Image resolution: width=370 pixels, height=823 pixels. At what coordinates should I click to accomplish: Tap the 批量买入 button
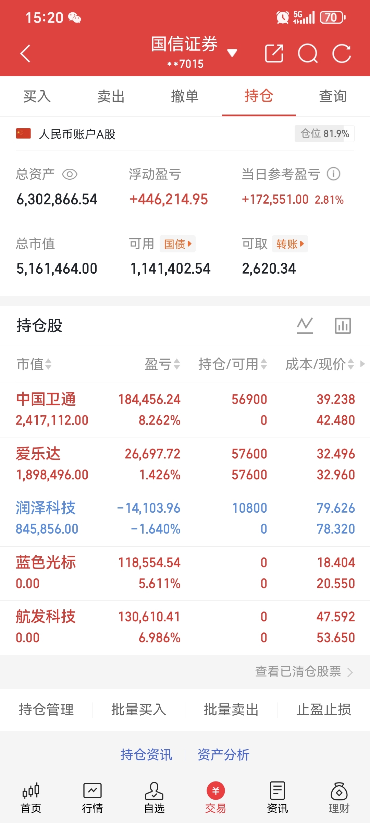pyautogui.click(x=139, y=709)
